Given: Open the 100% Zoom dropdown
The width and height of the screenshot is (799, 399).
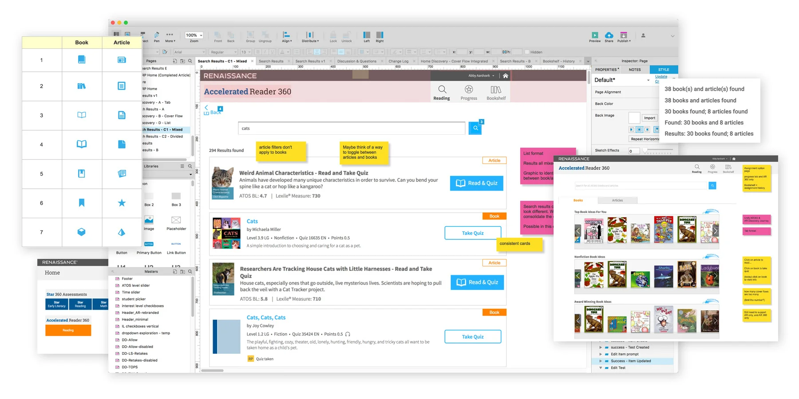Looking at the screenshot, I should (194, 35).
